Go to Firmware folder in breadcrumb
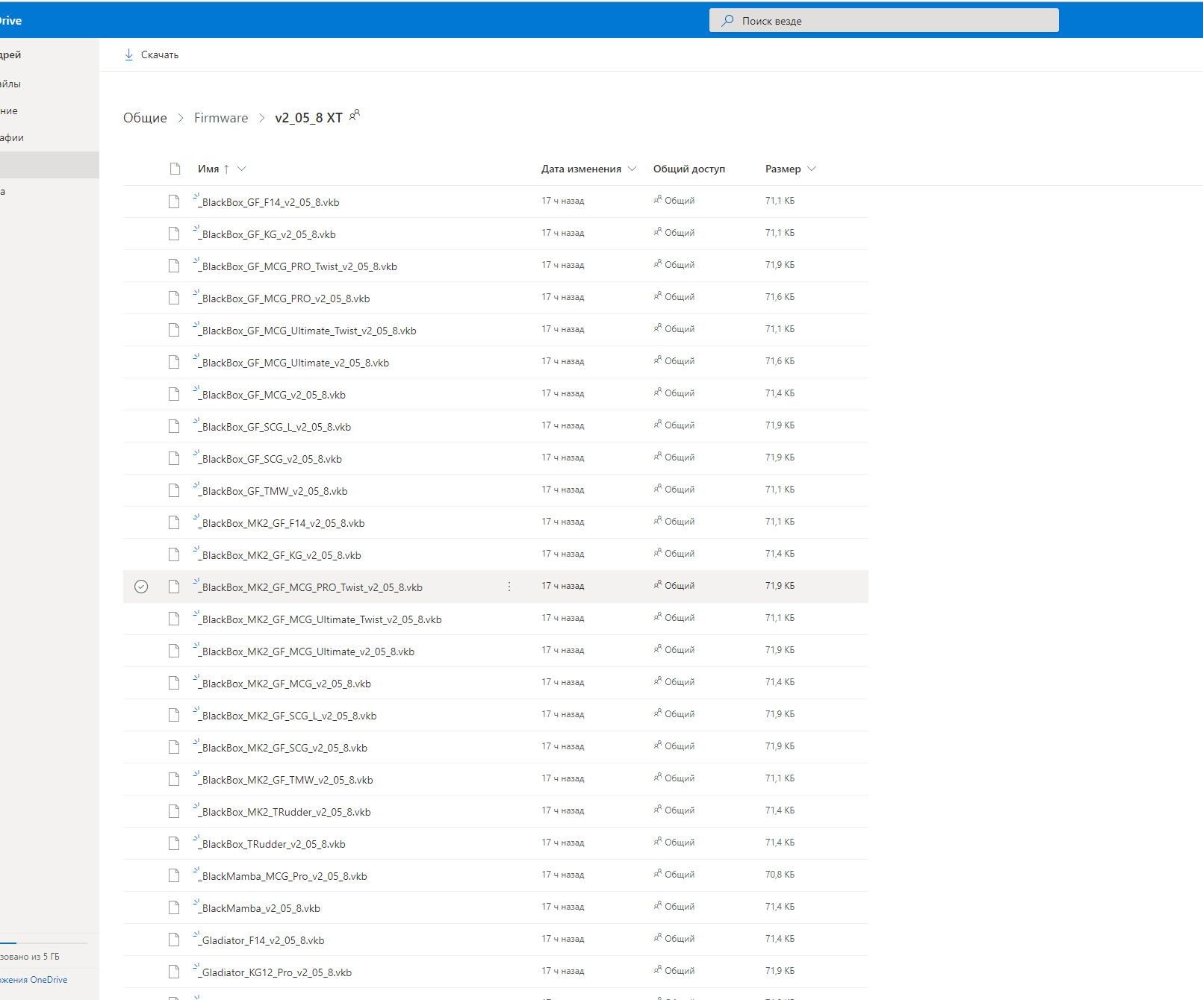 pos(221,118)
